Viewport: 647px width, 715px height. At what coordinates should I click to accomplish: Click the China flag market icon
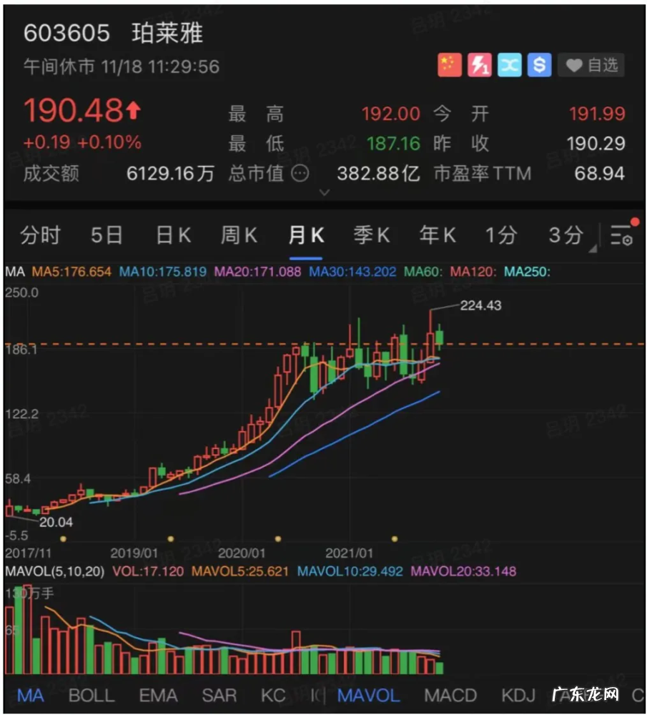click(448, 65)
